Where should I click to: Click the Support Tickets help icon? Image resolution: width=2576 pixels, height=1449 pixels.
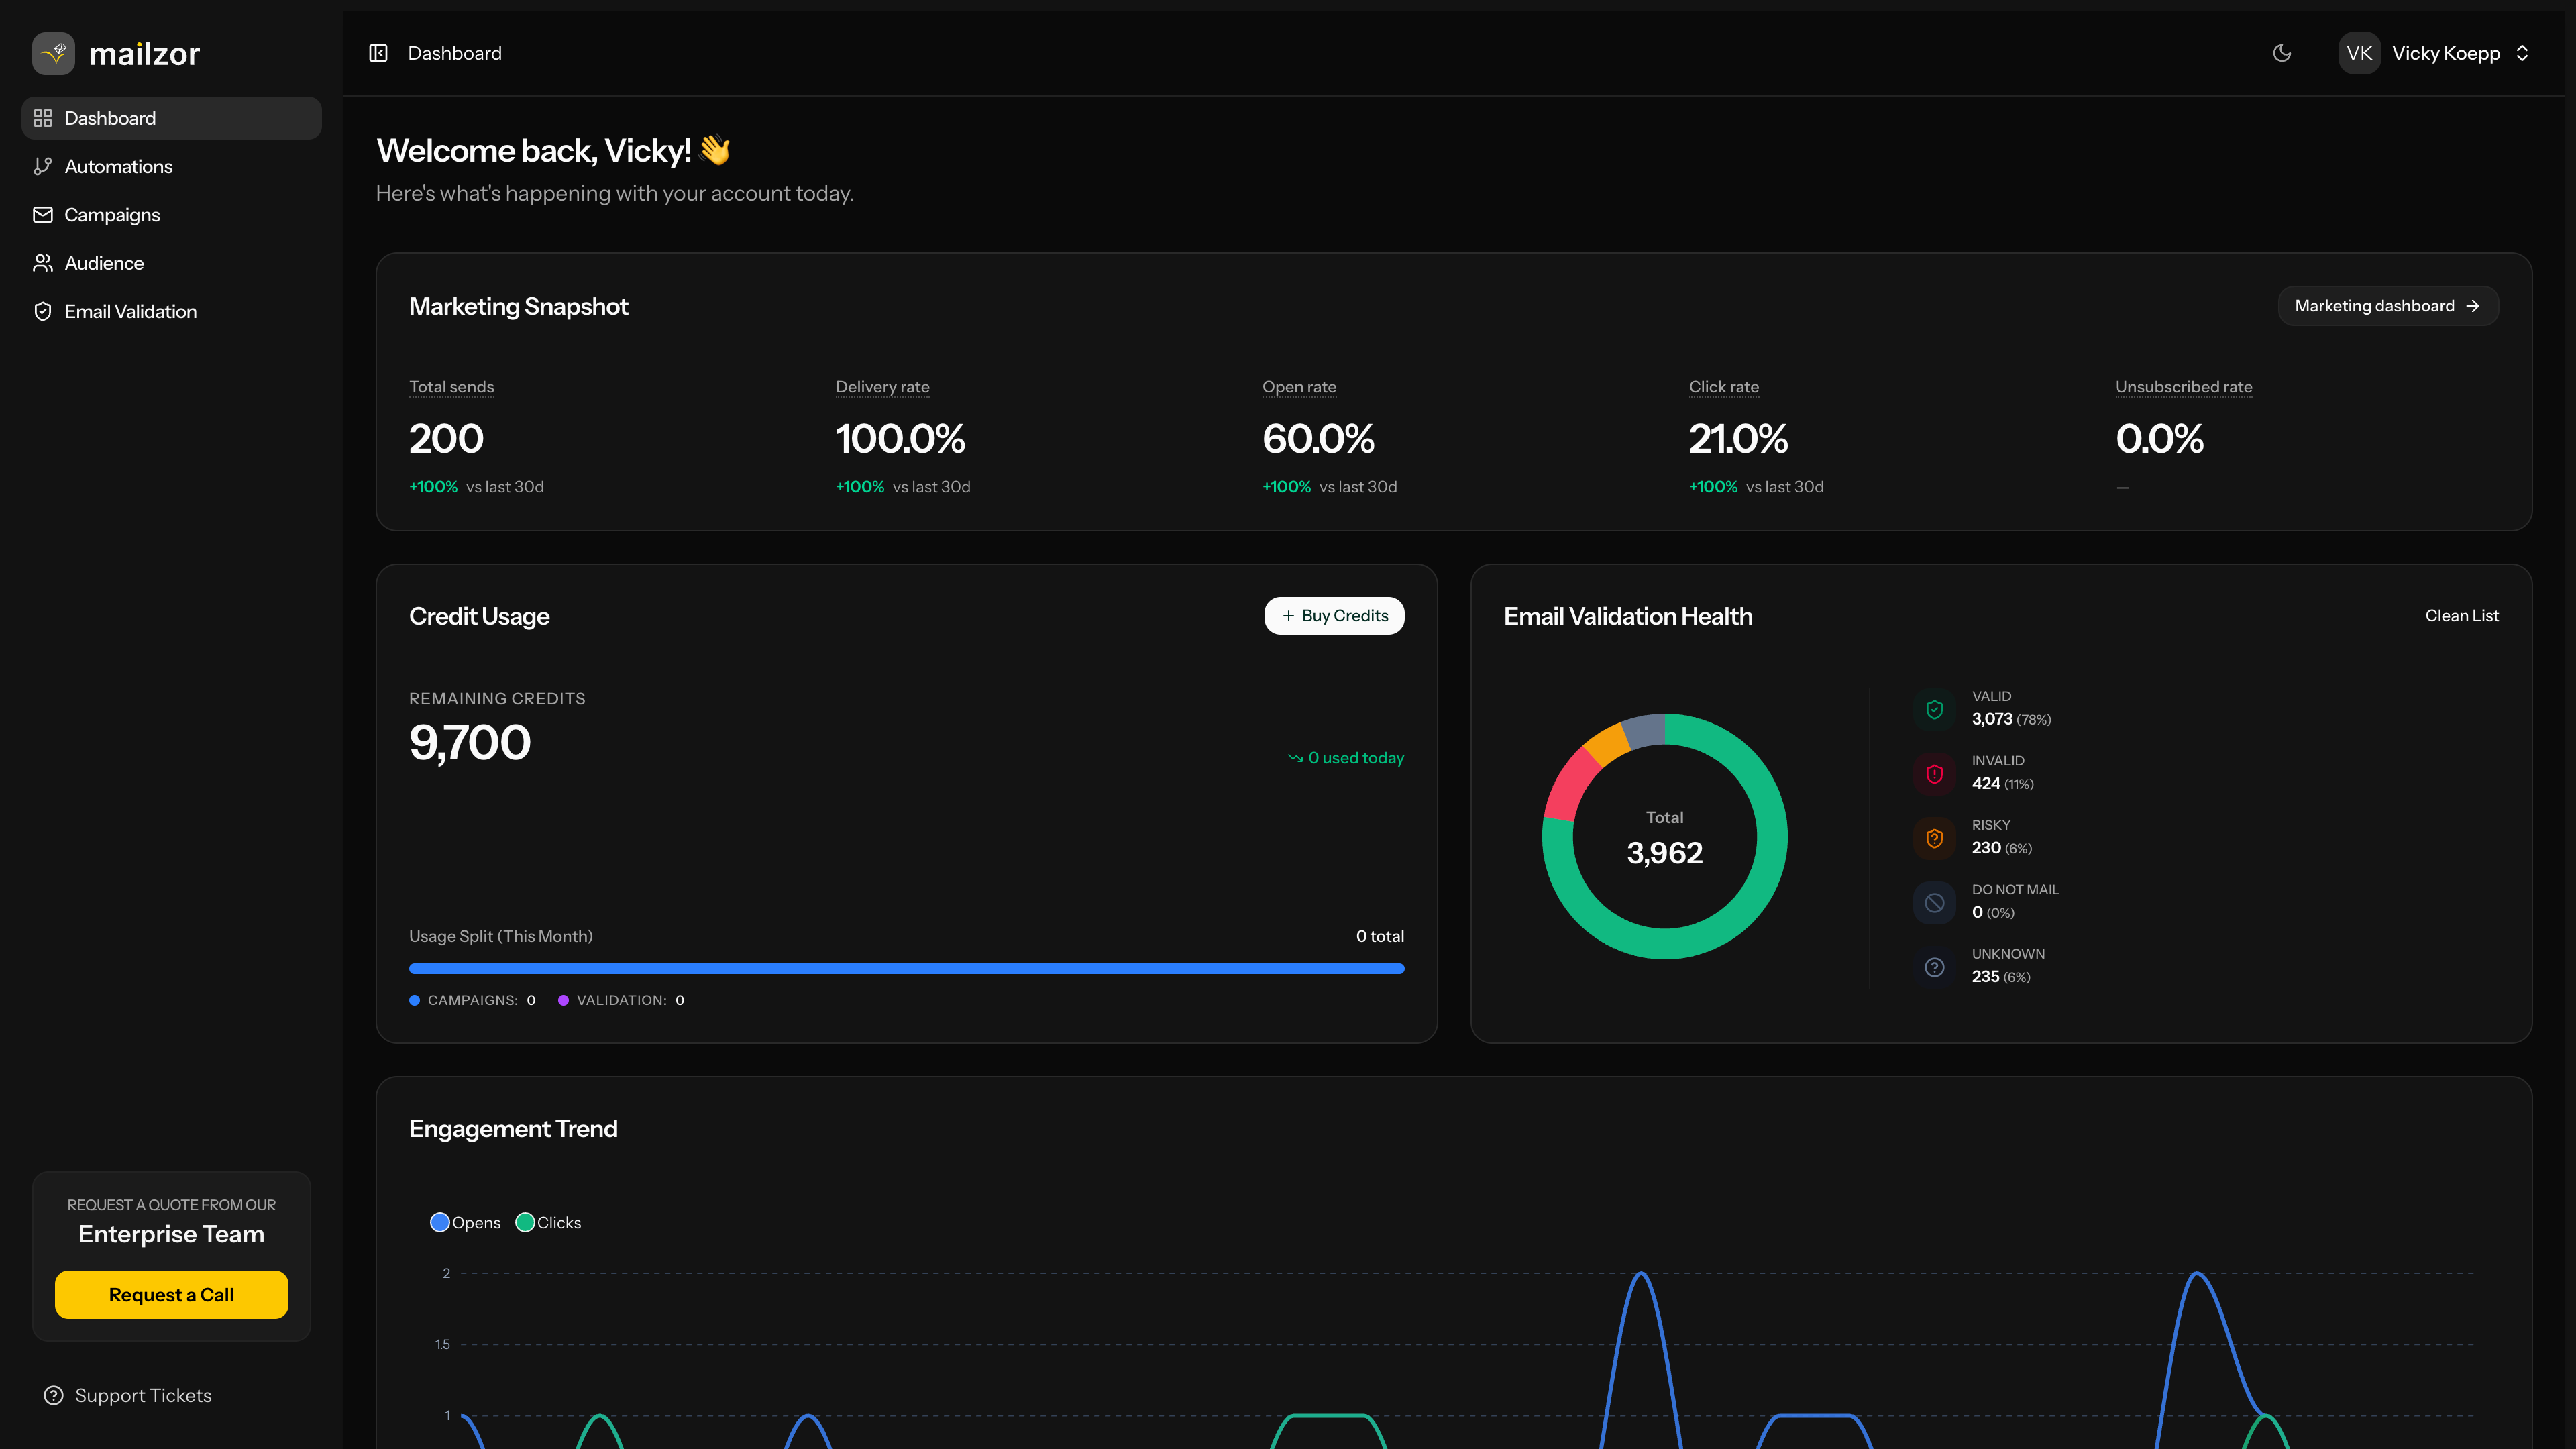coord(54,1395)
